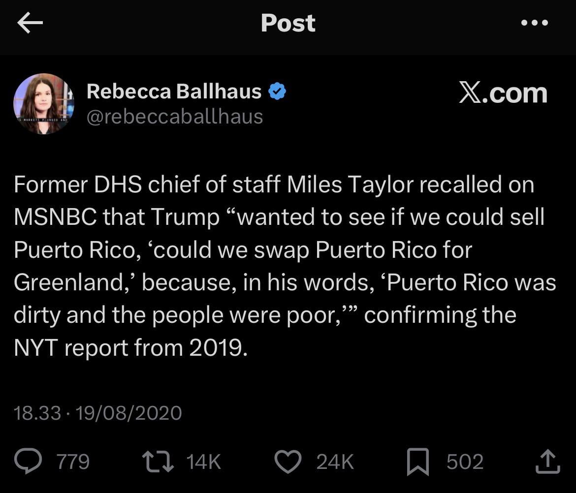Open the @rebeccaballhaus handle link

(175, 117)
